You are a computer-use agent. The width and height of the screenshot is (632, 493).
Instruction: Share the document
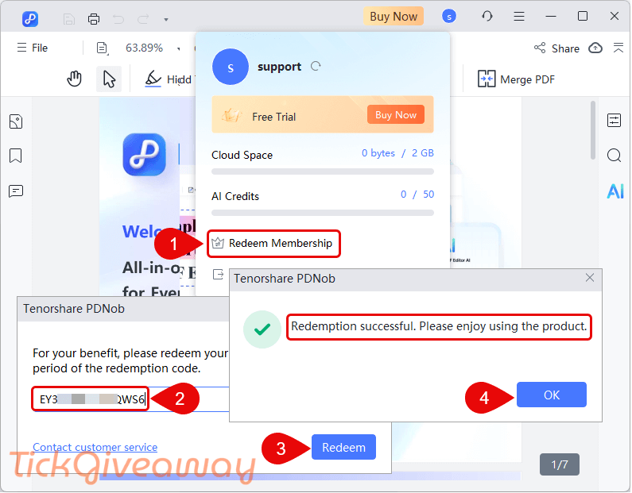pyautogui.click(x=556, y=48)
